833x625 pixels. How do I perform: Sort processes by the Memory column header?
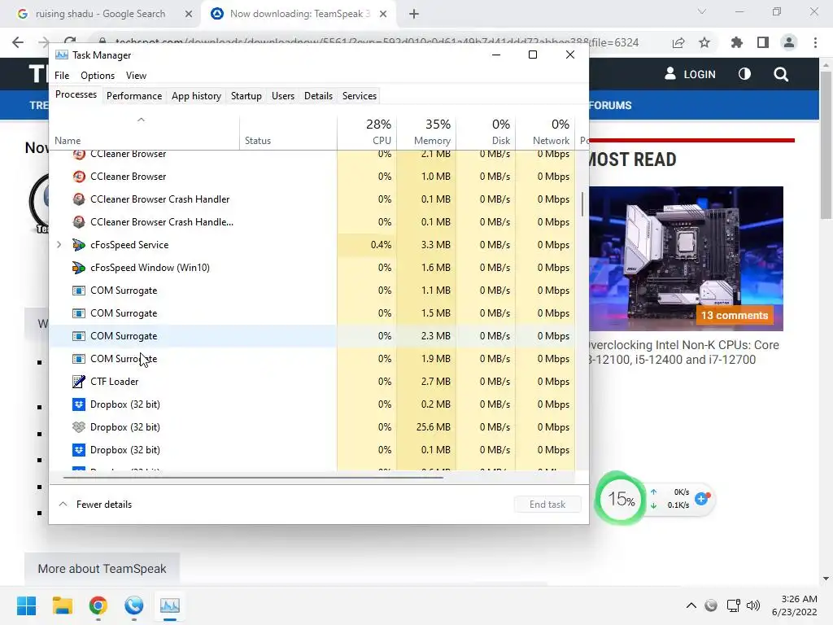point(426,131)
